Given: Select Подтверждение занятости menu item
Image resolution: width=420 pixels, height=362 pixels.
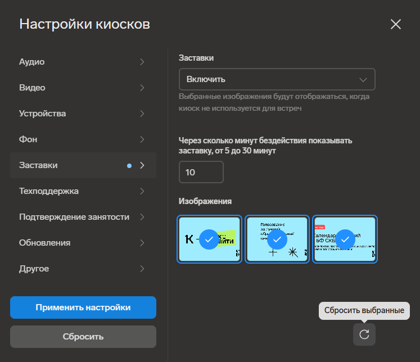Looking at the screenshot, I should [x=74, y=217].
